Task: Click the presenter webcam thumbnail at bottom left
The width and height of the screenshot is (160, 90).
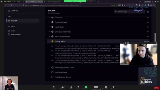Action: pos(9,83)
